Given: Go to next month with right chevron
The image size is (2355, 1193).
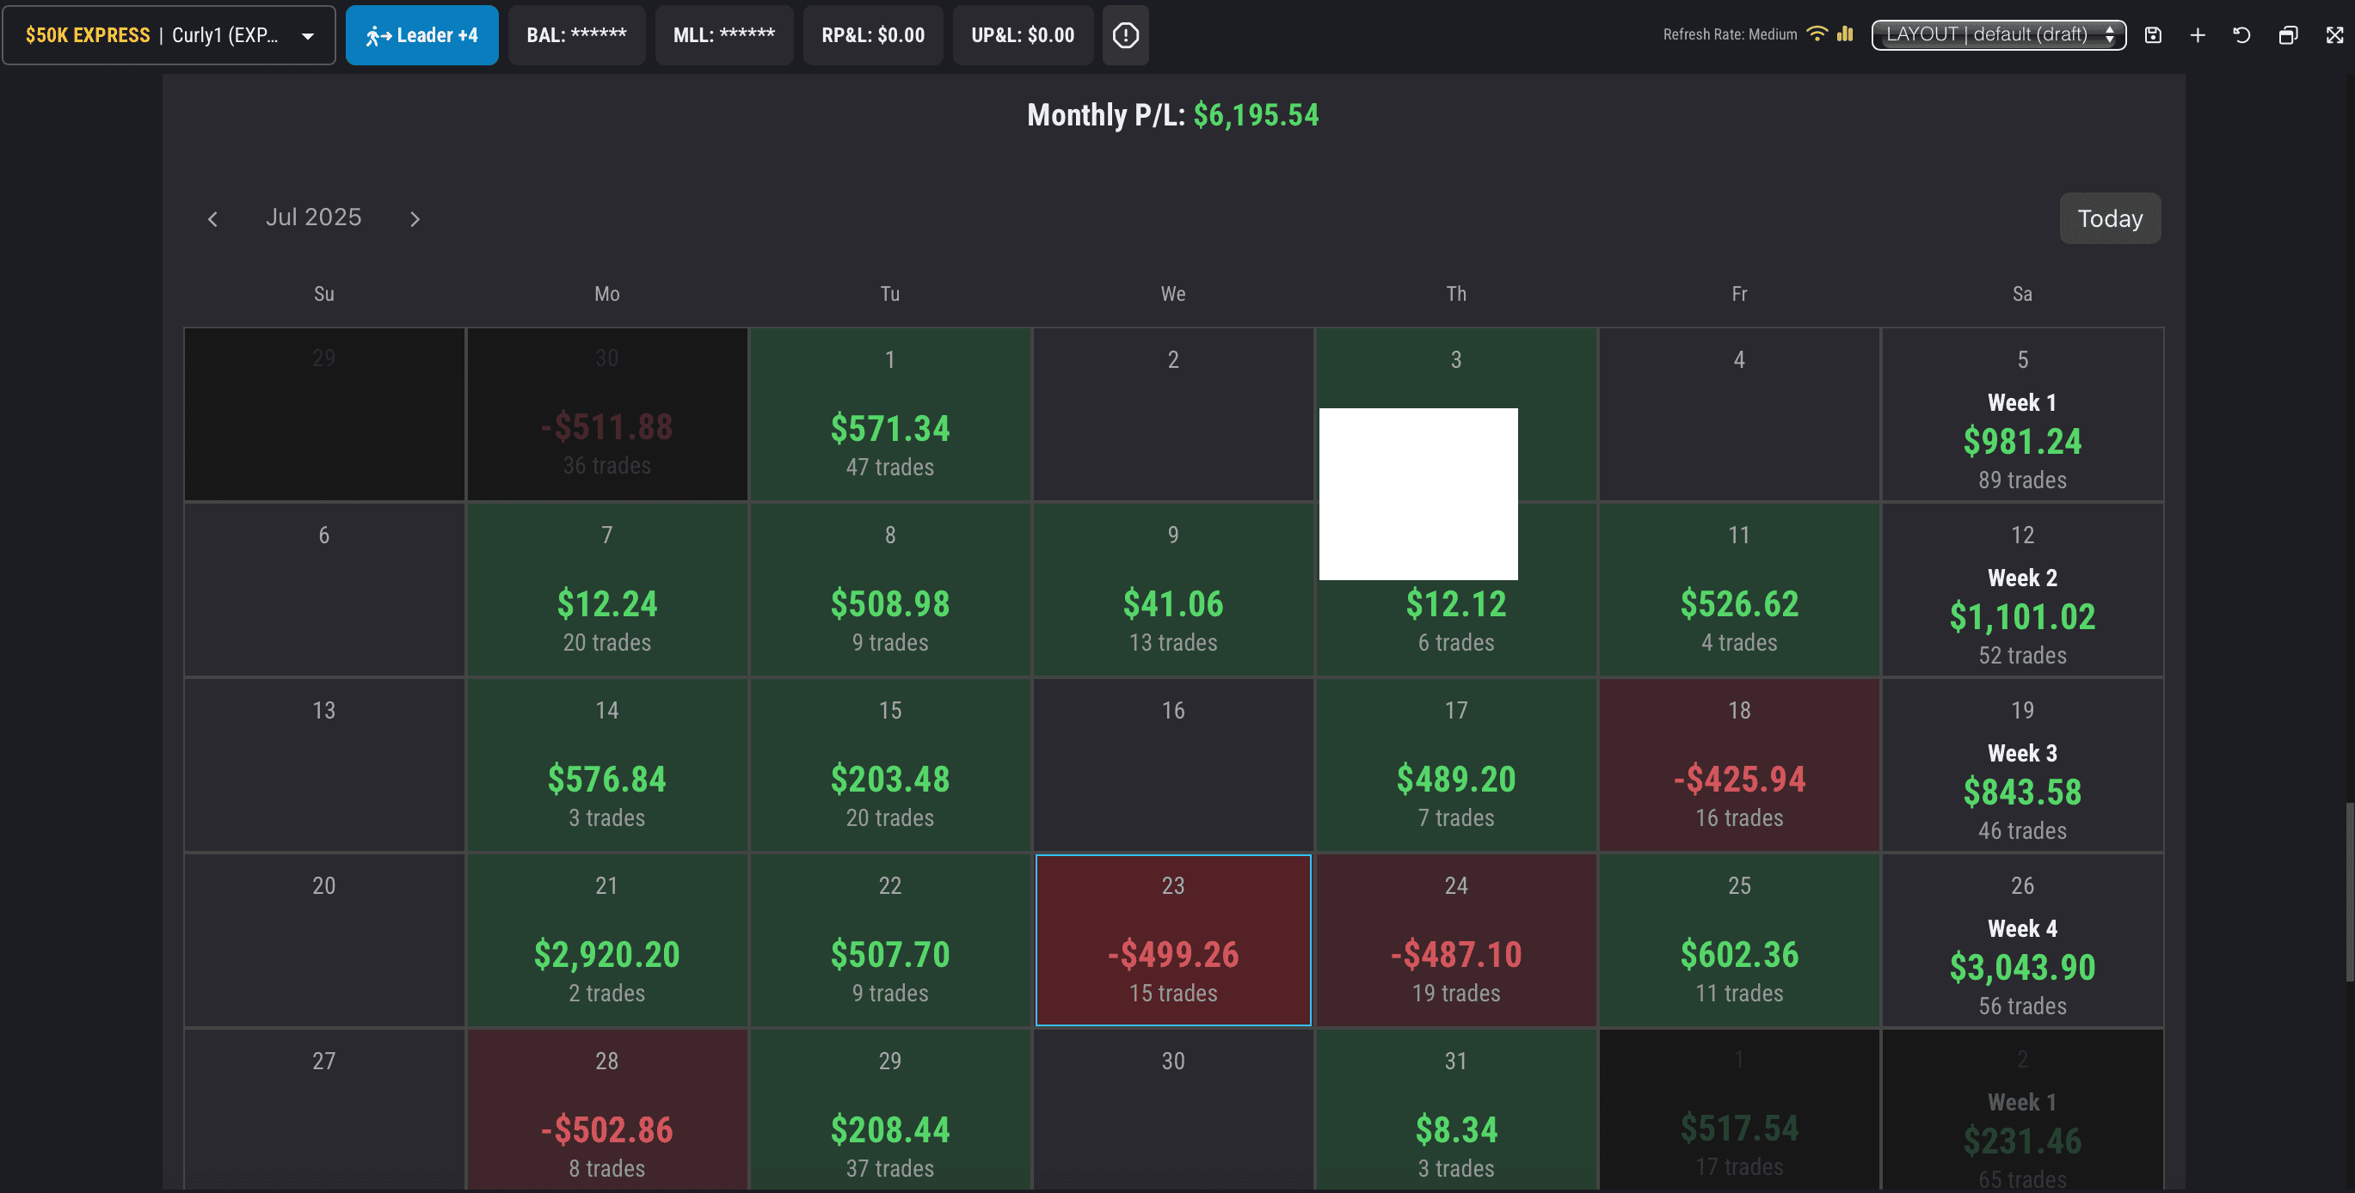Looking at the screenshot, I should [x=414, y=218].
